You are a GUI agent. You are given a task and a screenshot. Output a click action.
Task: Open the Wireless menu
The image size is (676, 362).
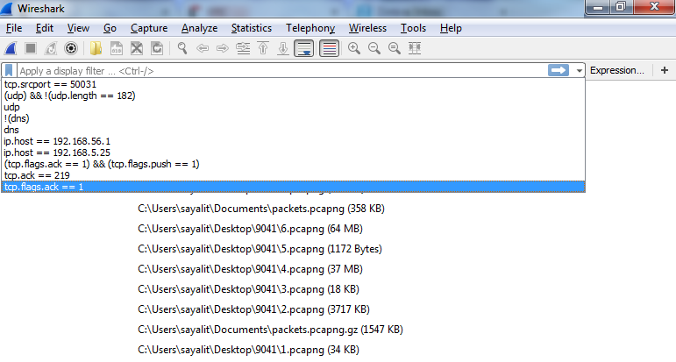[x=367, y=28]
